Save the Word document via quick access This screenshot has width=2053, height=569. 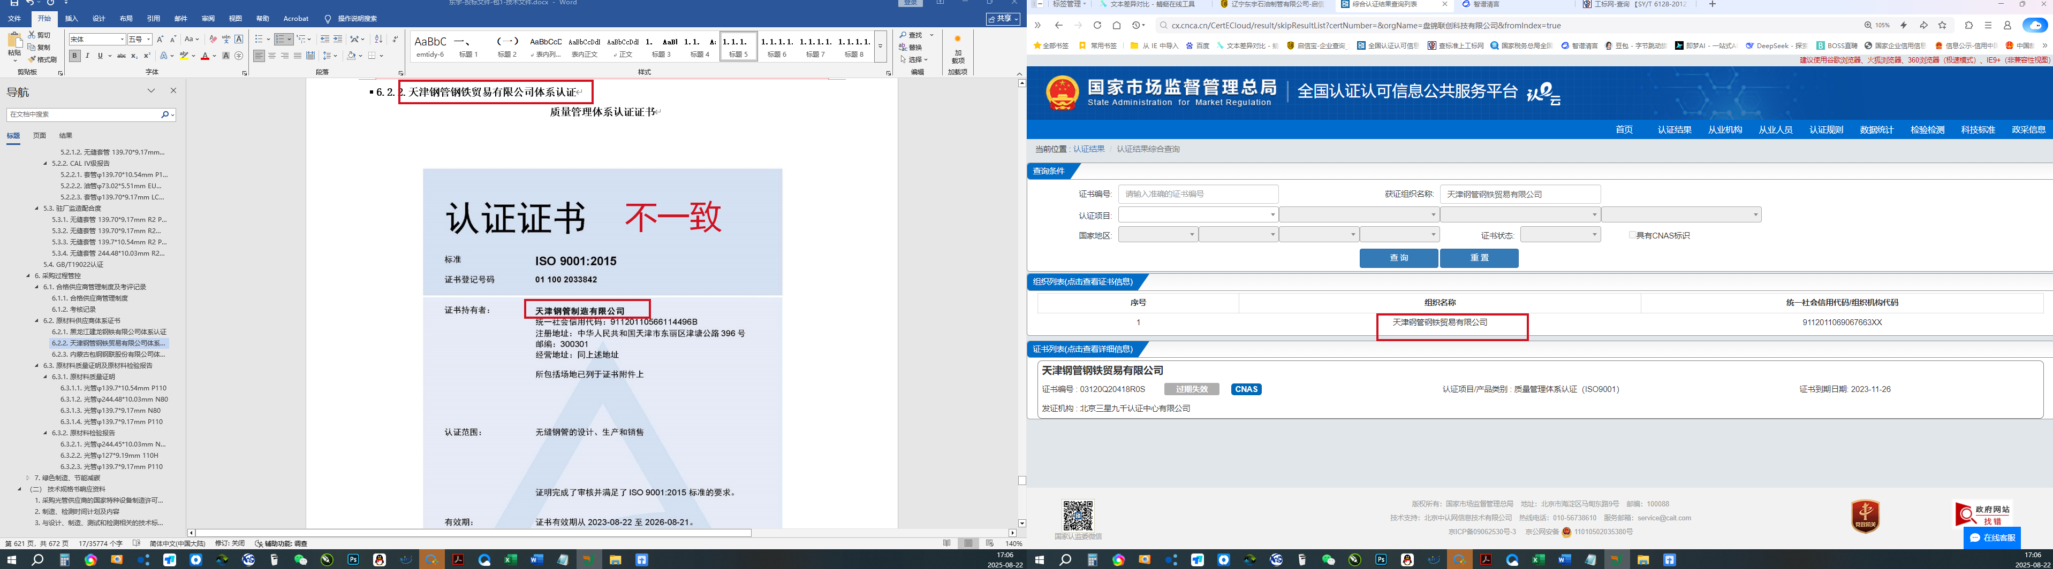pyautogui.click(x=14, y=3)
